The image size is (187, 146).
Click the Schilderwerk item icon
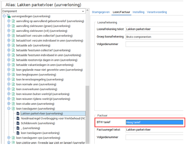coord(18,123)
